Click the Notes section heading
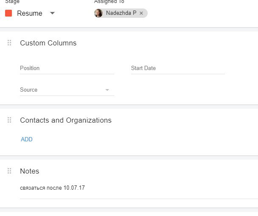The height and width of the screenshot is (216, 258). [x=30, y=171]
